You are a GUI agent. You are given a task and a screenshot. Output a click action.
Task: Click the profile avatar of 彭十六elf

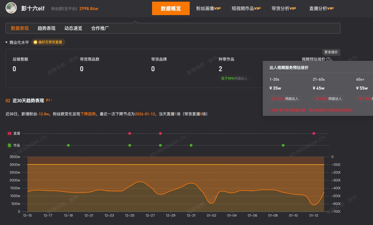pos(11,8)
